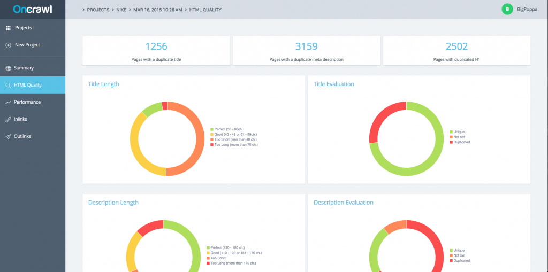Viewport: 548px width, 272px height.
Task: Click the New Project plus icon
Action: click(9, 45)
